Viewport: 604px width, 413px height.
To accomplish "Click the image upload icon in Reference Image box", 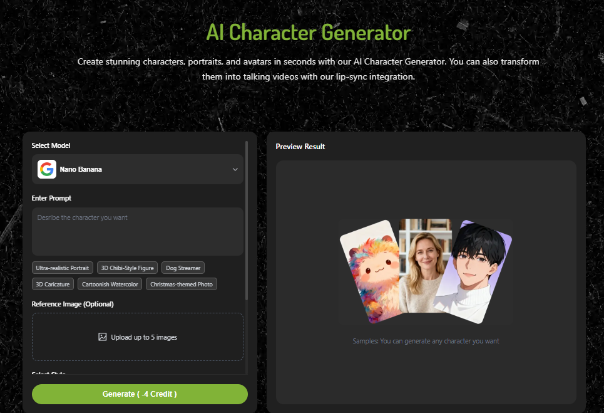I will click(x=102, y=337).
